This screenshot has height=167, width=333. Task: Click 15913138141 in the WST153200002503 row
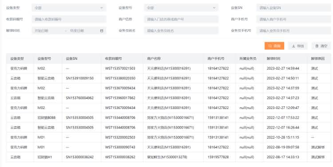point(218,137)
